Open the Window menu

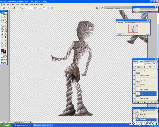37,4
